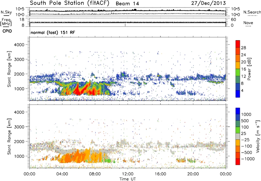
Task: Pick the gray ±25 segment of Velocity color bar
Action: coord(238,137)
